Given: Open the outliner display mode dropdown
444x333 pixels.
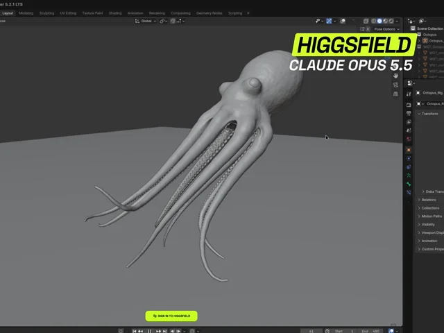Looking at the screenshot, I should pos(411,21).
